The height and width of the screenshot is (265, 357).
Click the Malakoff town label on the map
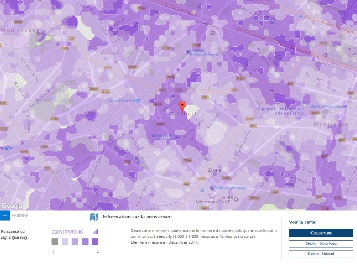point(183,114)
